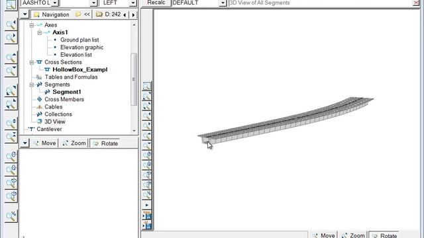Click the navigation tree scroll-up arrow
424x238 pixels.
134,24
